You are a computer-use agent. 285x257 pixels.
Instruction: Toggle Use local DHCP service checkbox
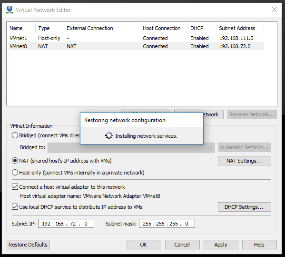(15, 207)
